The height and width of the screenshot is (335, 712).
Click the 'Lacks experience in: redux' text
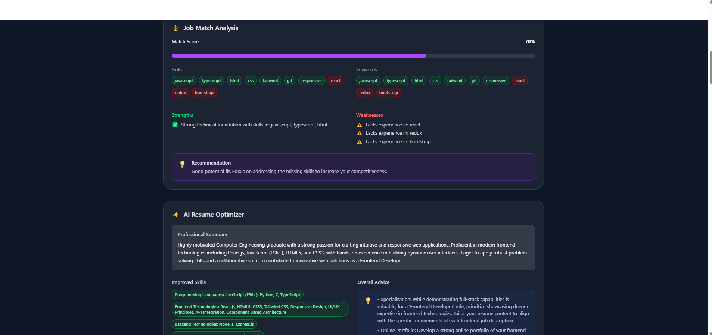tap(394, 133)
